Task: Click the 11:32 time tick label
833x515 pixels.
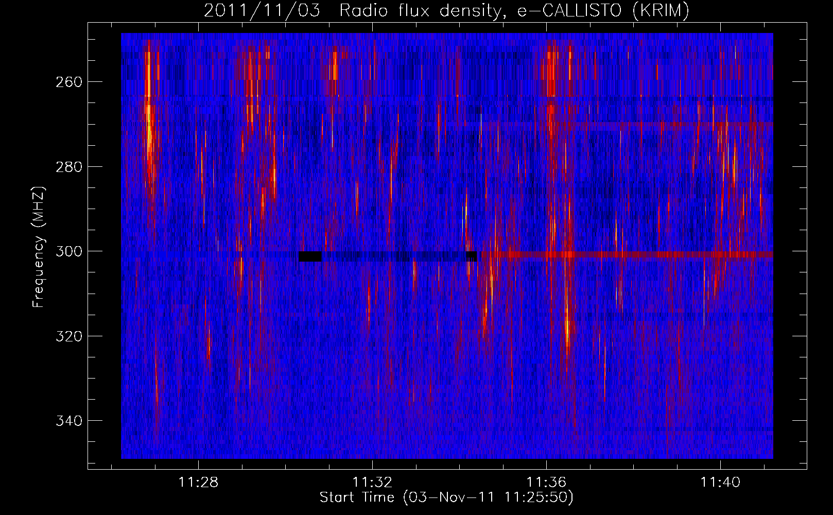Action: (x=372, y=482)
